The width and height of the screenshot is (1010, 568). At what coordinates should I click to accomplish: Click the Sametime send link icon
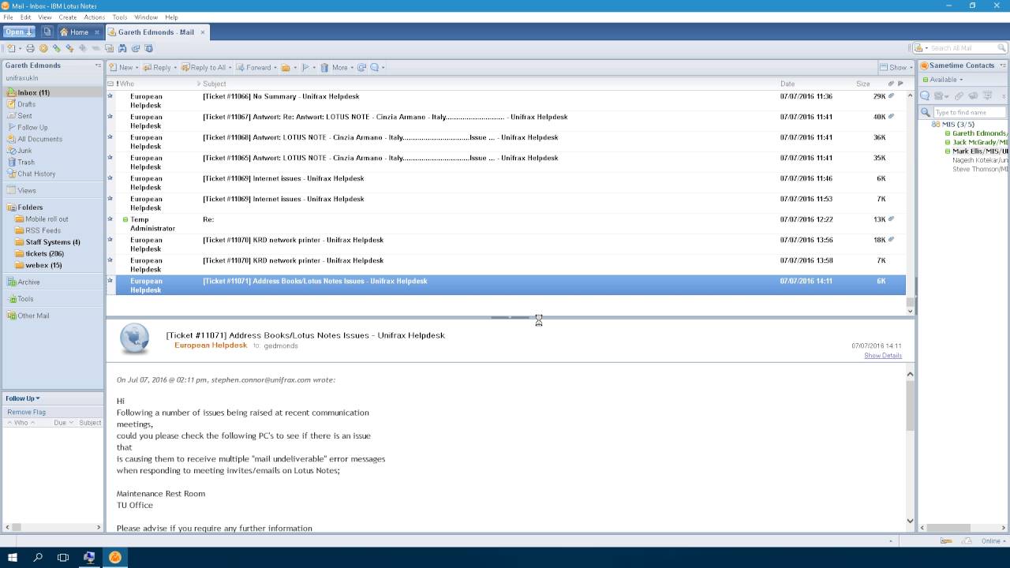point(959,95)
